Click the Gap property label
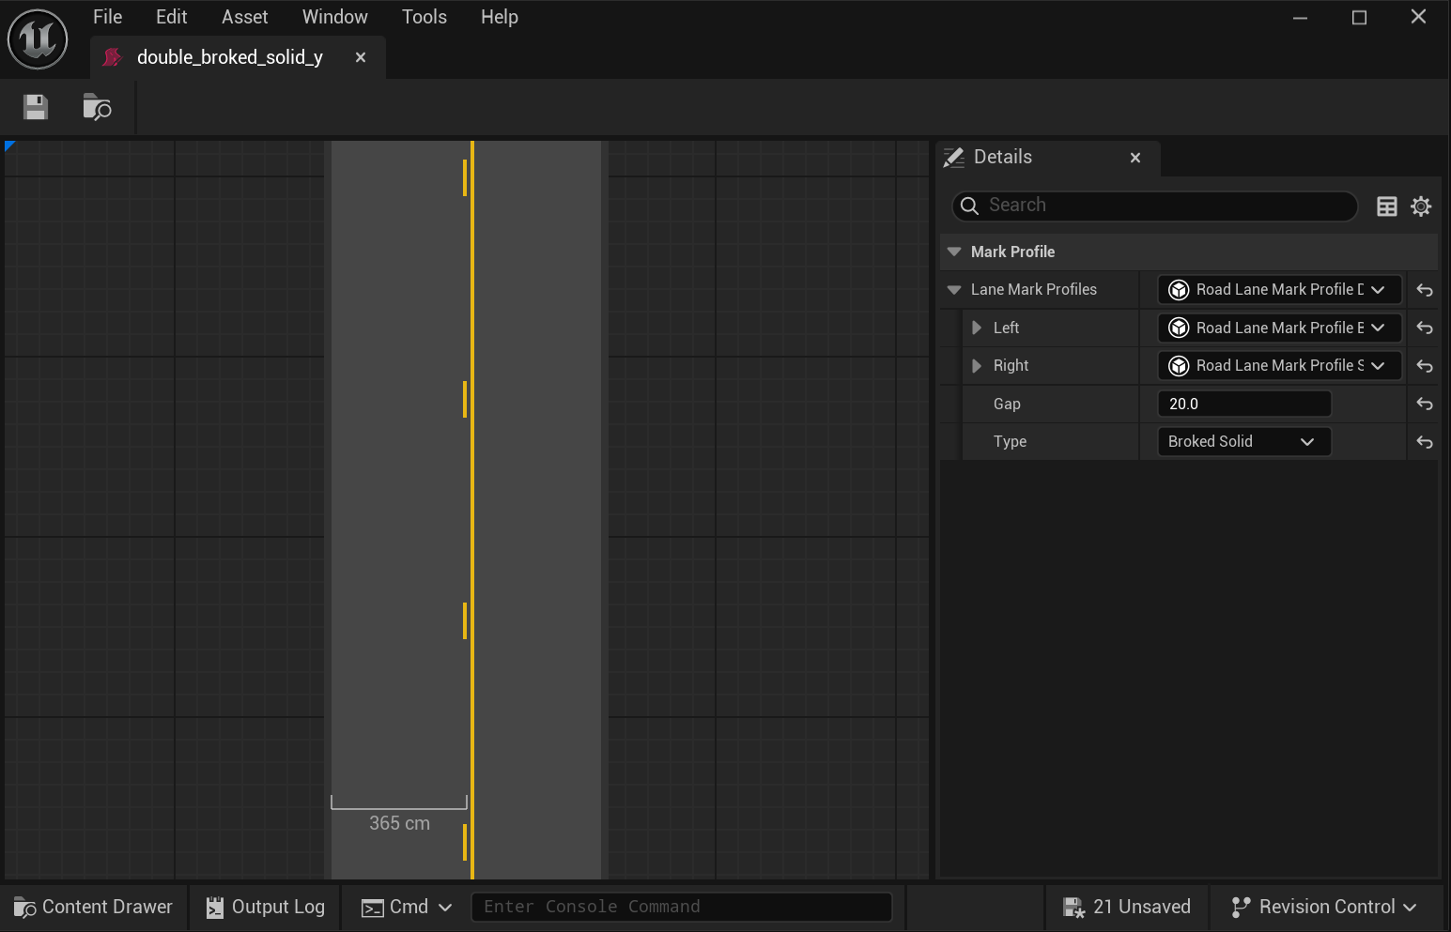This screenshot has width=1451, height=932. click(x=1007, y=404)
